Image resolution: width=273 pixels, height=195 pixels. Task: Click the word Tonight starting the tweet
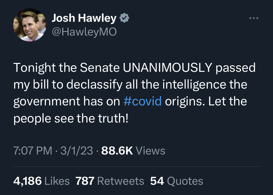34,68
